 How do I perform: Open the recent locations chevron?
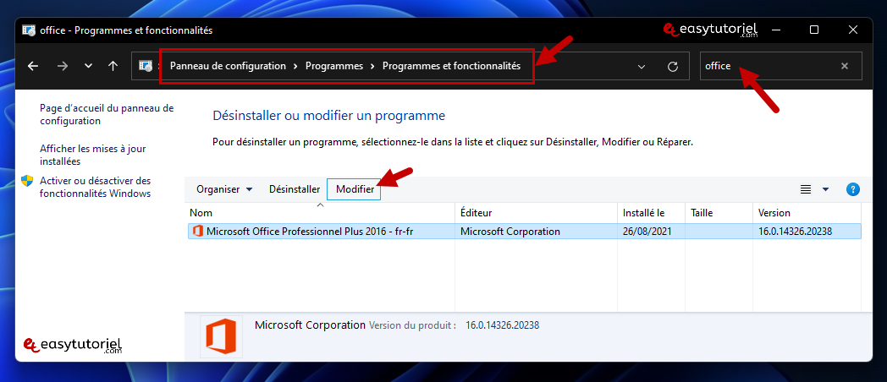coord(88,66)
